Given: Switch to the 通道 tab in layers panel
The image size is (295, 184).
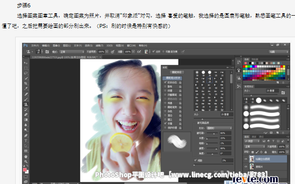Looking at the screenshot, I should point(254,137).
